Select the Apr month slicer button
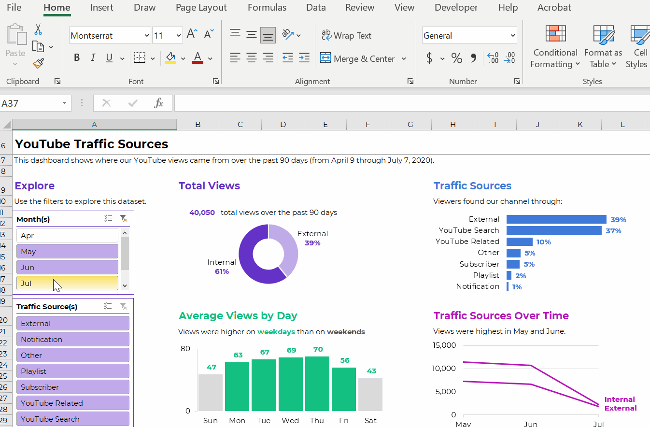 coord(67,235)
